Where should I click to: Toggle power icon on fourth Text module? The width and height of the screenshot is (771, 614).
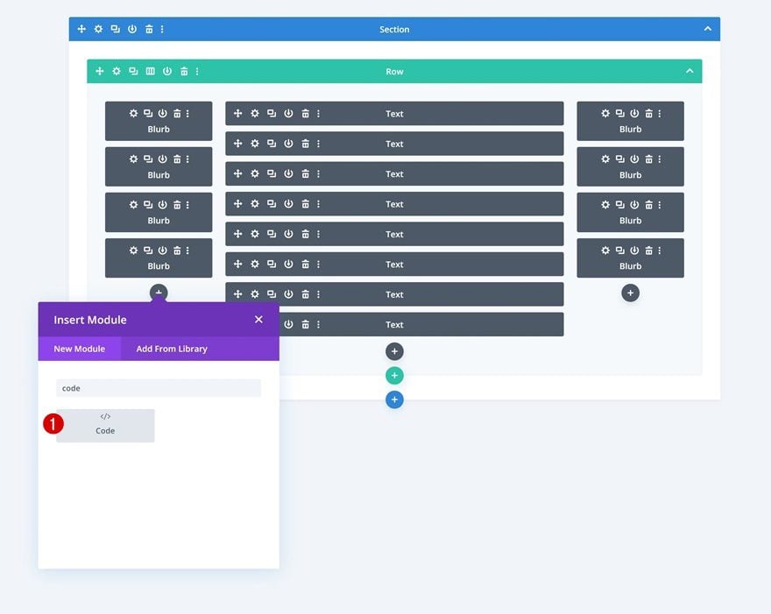pos(288,204)
